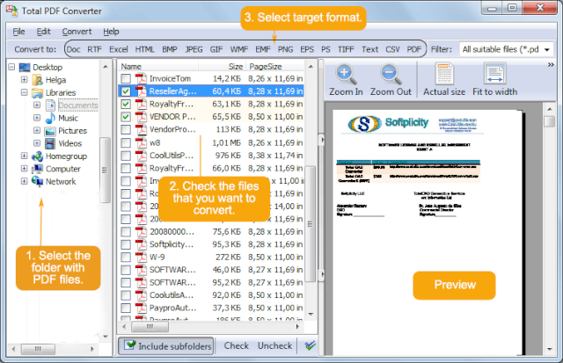
Task: Open the File menu
Action: click(18, 32)
